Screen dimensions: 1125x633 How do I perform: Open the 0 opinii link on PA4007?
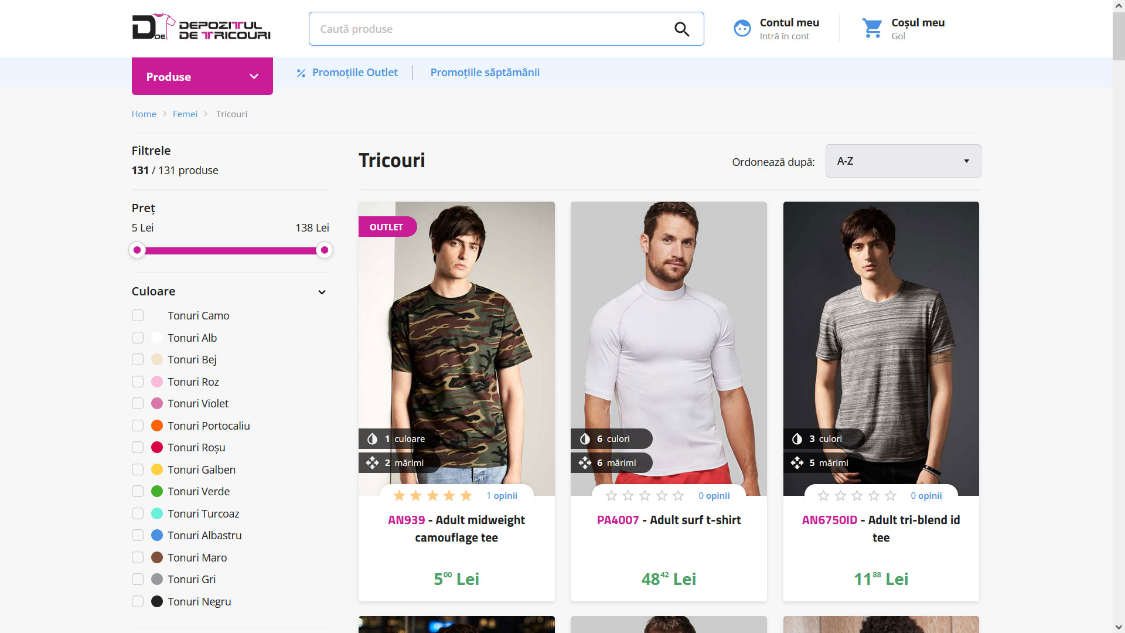point(714,496)
